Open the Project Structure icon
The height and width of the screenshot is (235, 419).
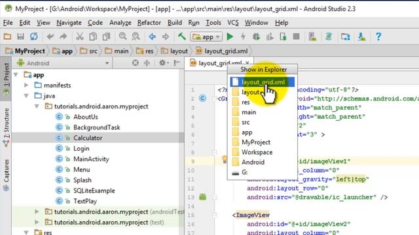(x=346, y=37)
